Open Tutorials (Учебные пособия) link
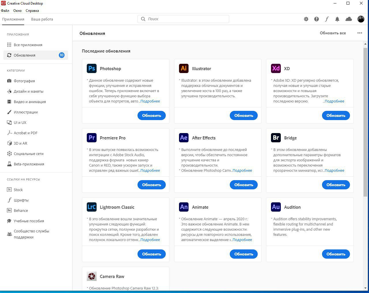This screenshot has height=293, width=369. (x=36, y=221)
